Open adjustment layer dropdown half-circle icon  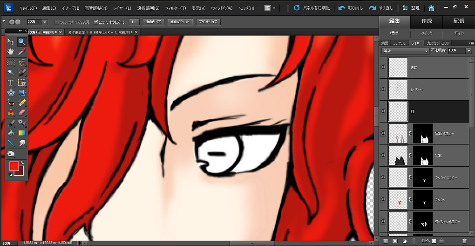[x=404, y=241]
